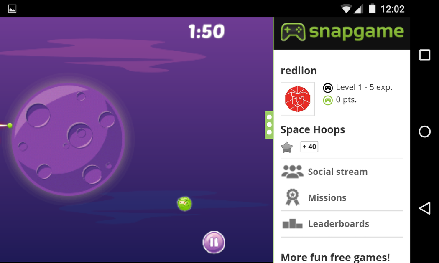This screenshot has height=263, width=439.
Task: Click the green controller points icon
Action: (x=328, y=100)
